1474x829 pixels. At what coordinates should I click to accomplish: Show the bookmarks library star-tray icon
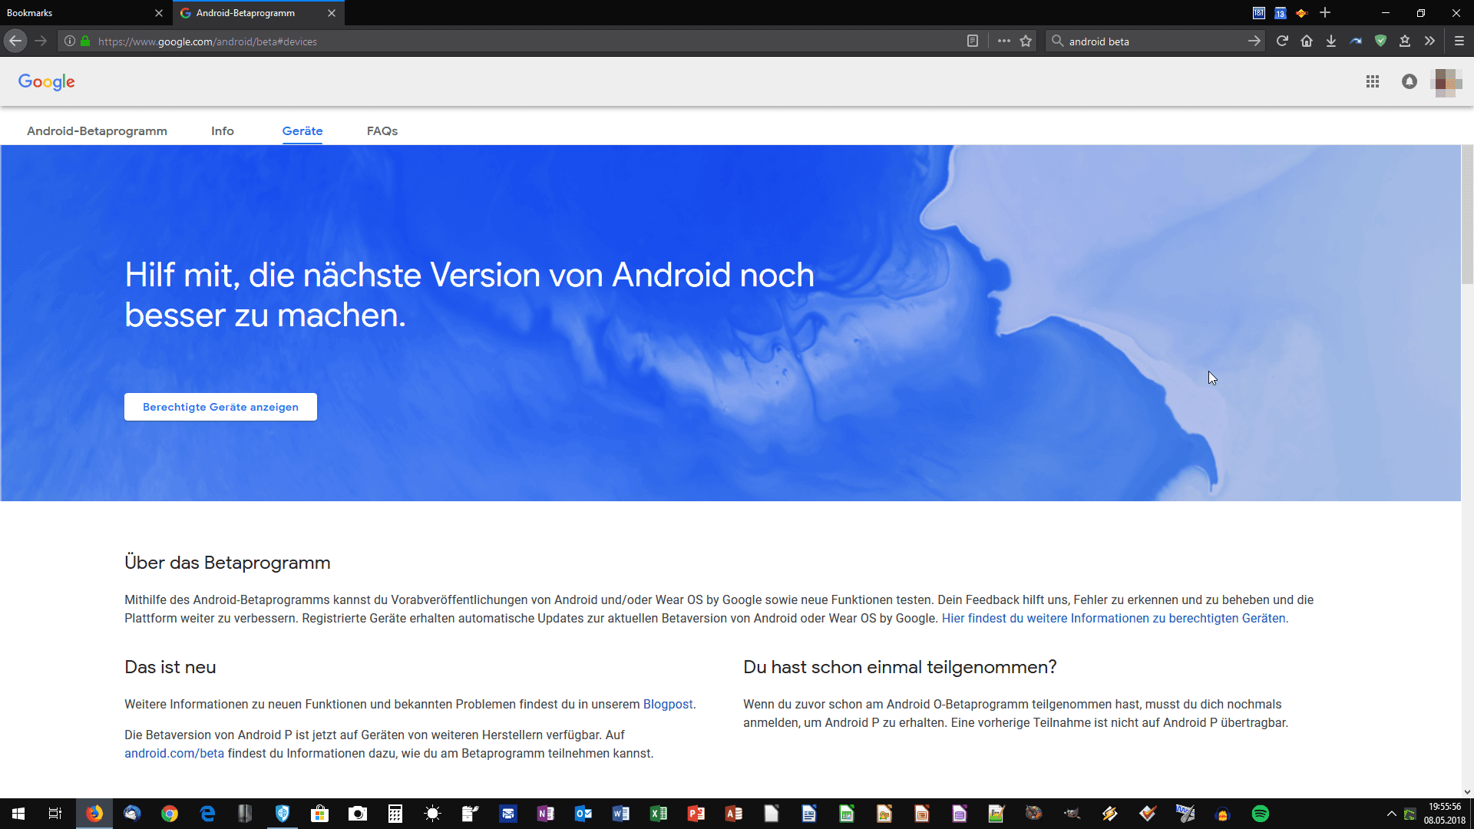pyautogui.click(x=1405, y=41)
